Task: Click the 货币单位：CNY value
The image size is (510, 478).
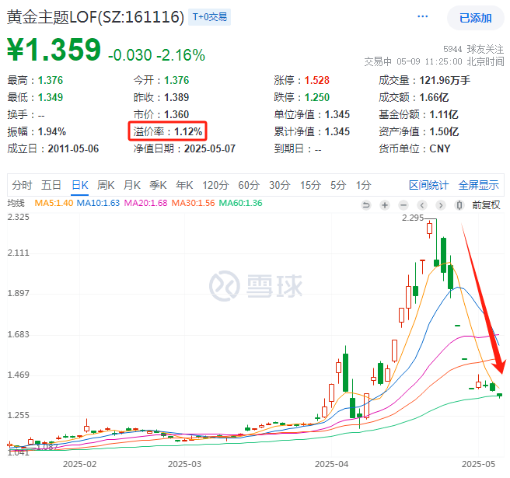Action: click(x=414, y=149)
